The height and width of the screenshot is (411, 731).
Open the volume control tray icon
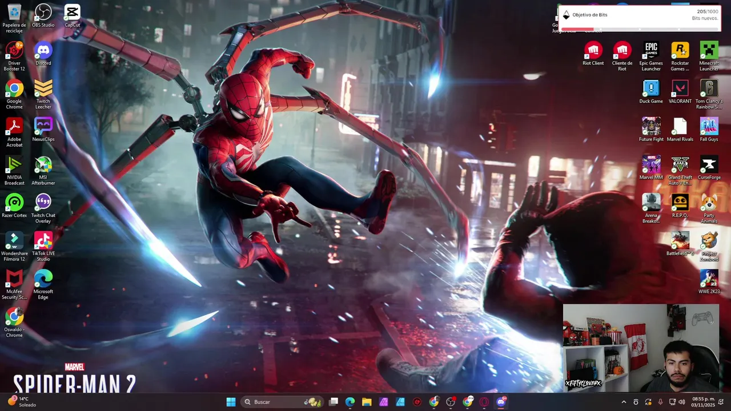(x=681, y=402)
